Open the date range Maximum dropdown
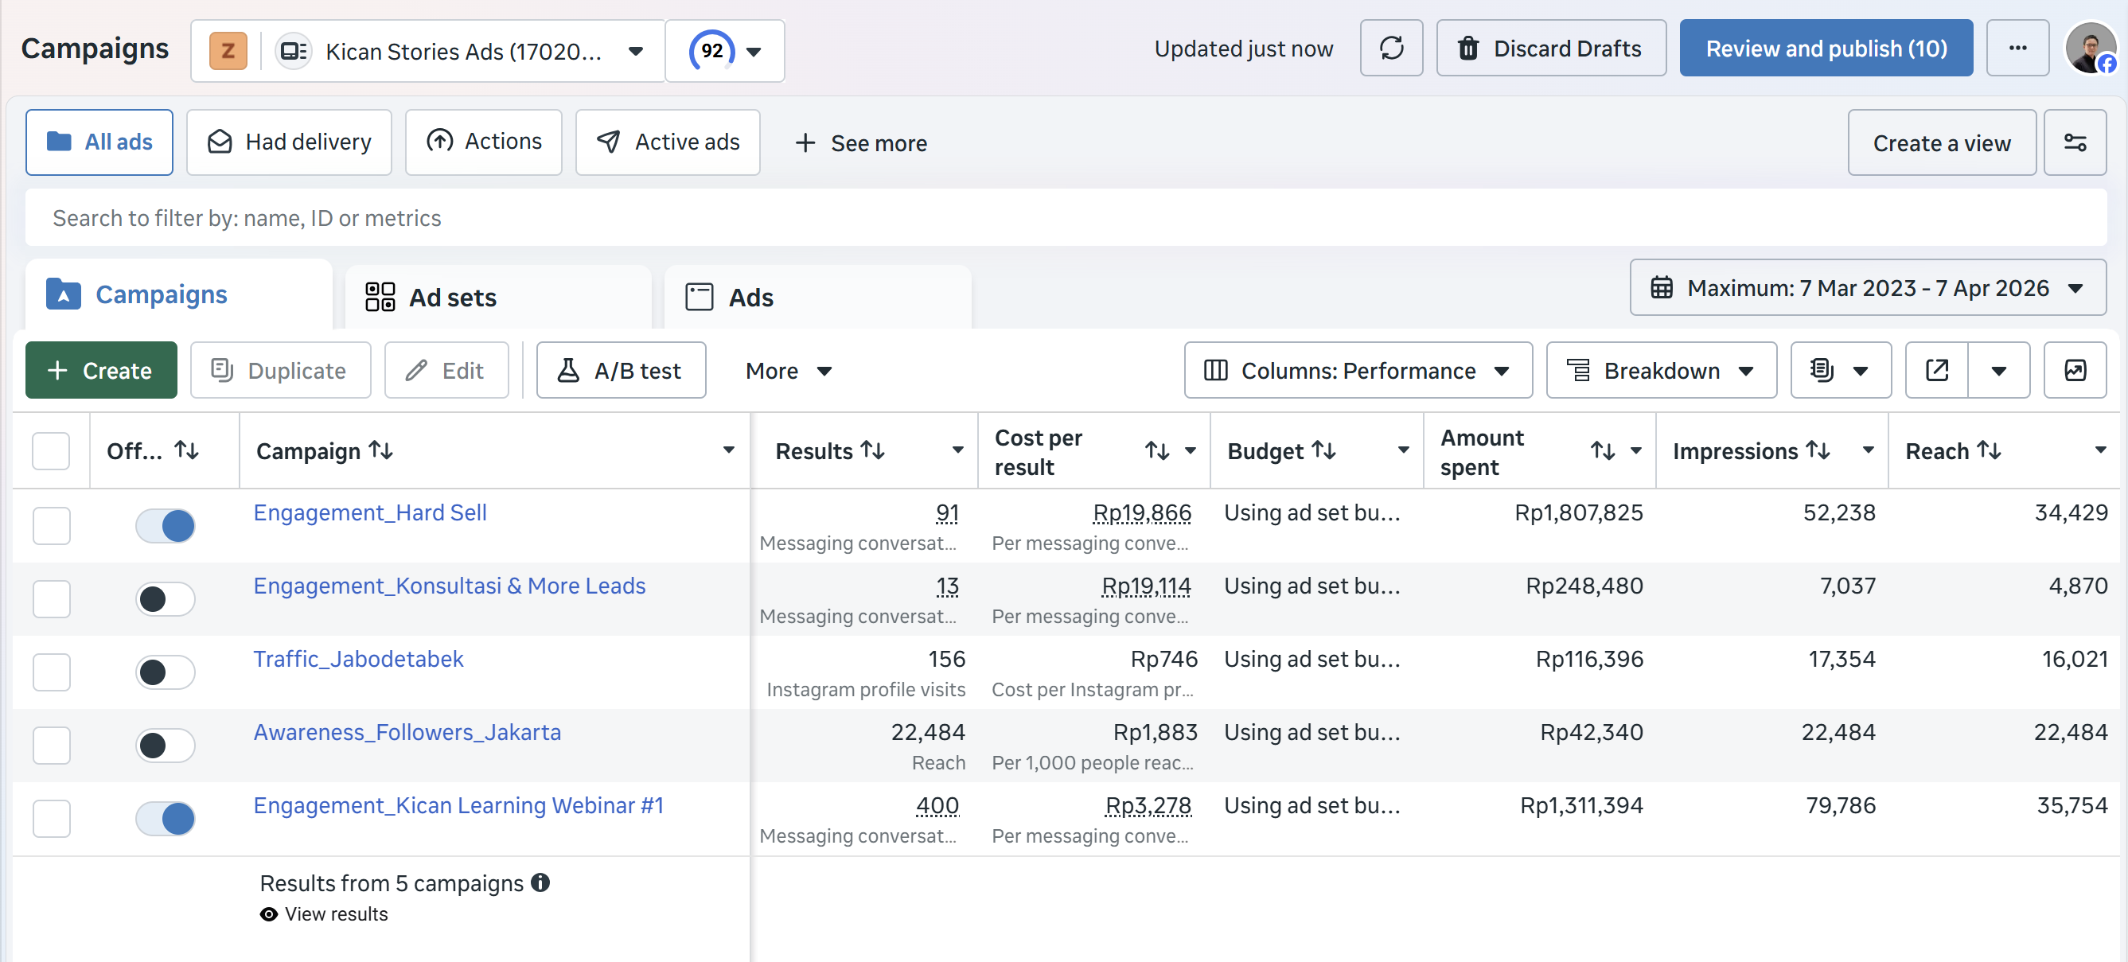The width and height of the screenshot is (2128, 962). coord(1867,288)
